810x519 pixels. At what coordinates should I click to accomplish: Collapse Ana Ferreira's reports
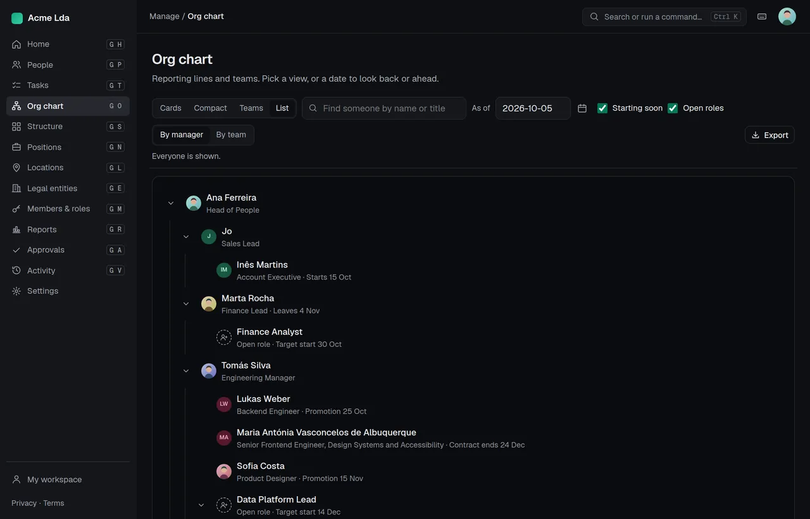(x=171, y=203)
